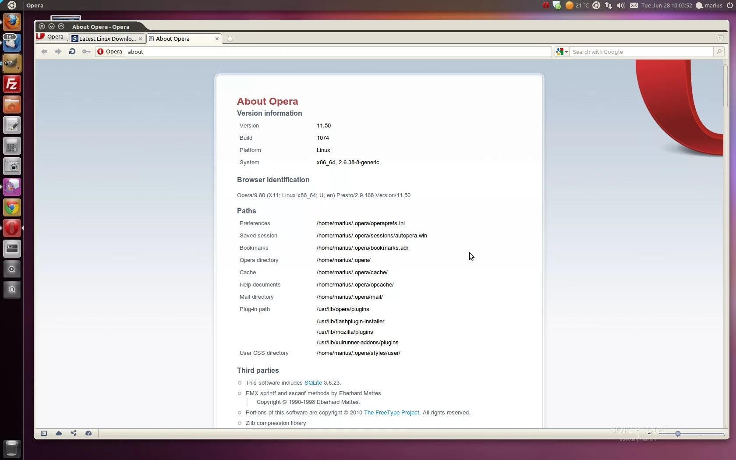The image size is (736, 460).
Task: Open the calculator from the dock
Action: tap(12, 146)
